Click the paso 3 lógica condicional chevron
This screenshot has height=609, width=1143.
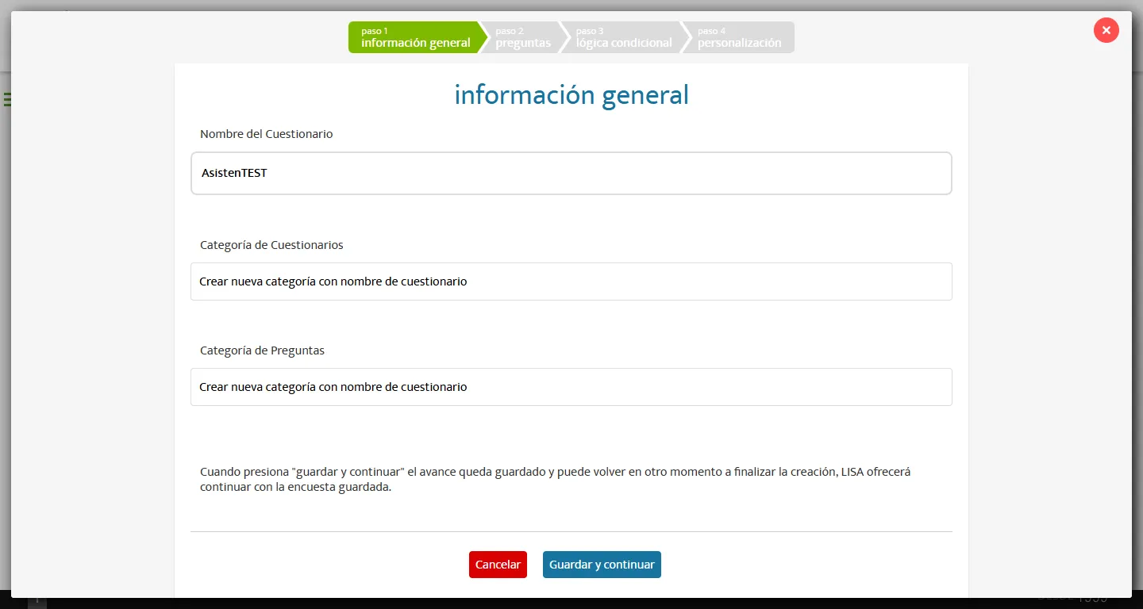tap(624, 36)
